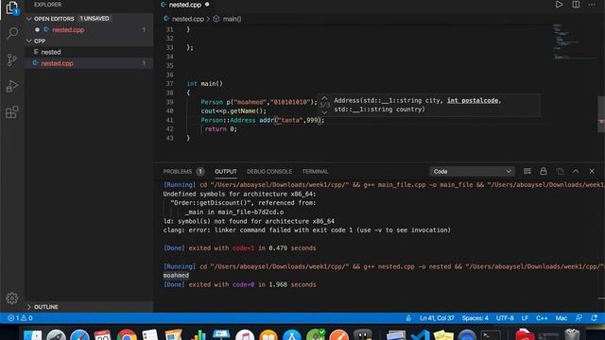This screenshot has width=605, height=340.
Task: Open Google Chrome from the dock
Action: tap(127, 334)
